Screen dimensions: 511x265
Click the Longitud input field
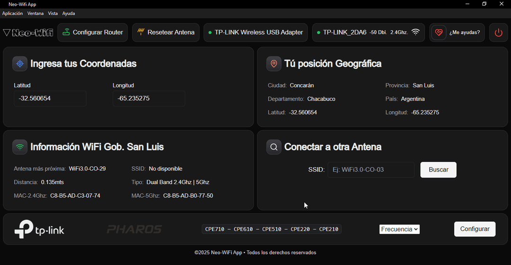click(x=149, y=98)
